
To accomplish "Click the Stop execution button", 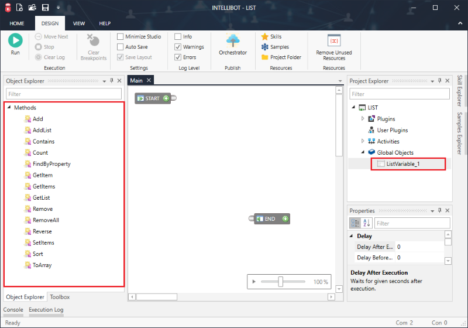I will coord(45,47).
